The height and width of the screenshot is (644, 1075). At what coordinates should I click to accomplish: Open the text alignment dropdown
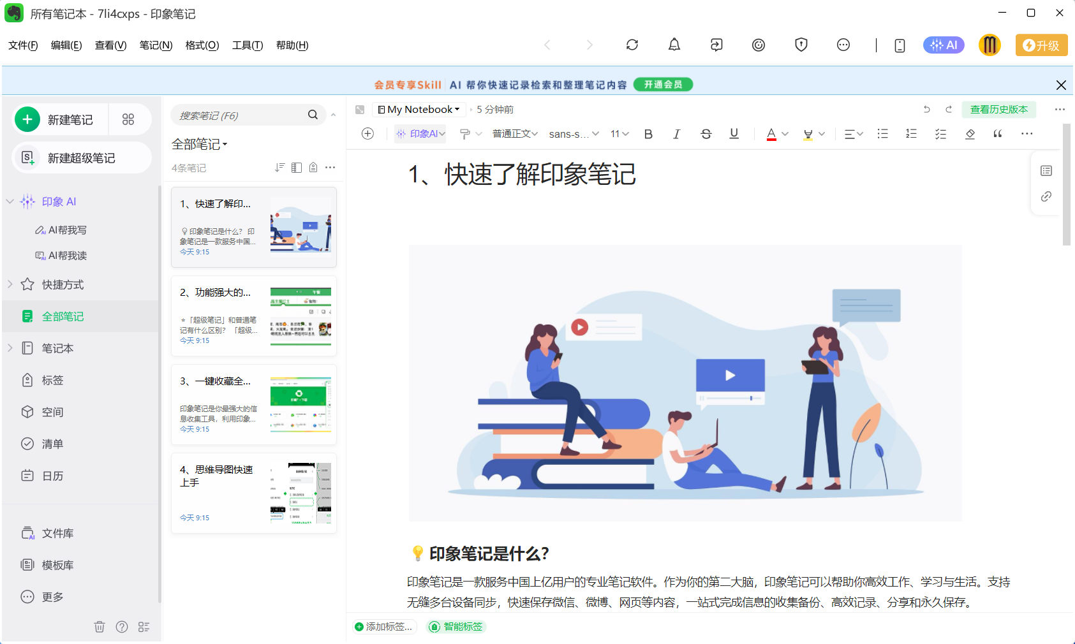click(x=854, y=134)
